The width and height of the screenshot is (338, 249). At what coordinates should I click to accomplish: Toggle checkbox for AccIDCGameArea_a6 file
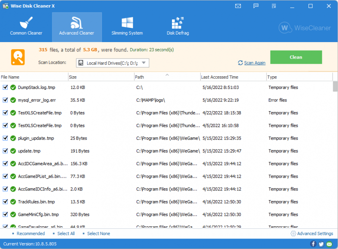click(x=5, y=163)
